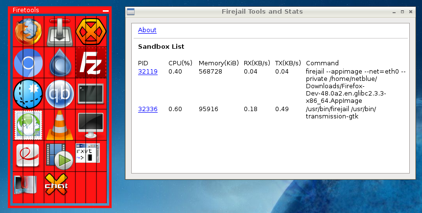Viewport: 422px width, 213px height.
Task: Click the black monitor icon in Firetools
Action: tap(91, 125)
